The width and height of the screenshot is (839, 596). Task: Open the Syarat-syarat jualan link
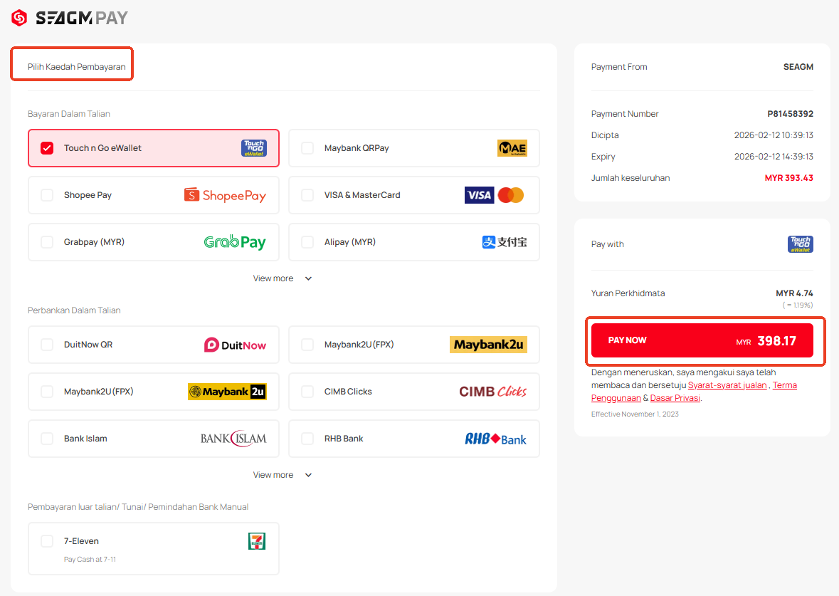tap(727, 385)
